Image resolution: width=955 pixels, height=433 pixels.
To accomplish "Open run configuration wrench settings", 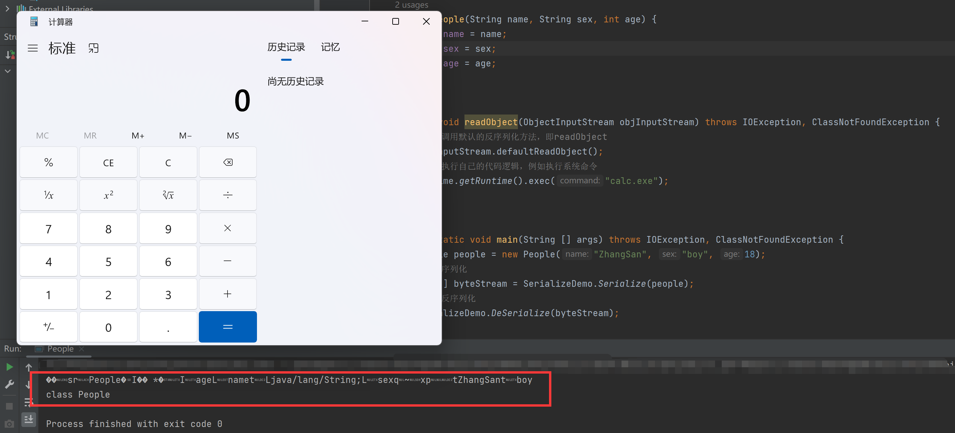I will click(x=10, y=385).
